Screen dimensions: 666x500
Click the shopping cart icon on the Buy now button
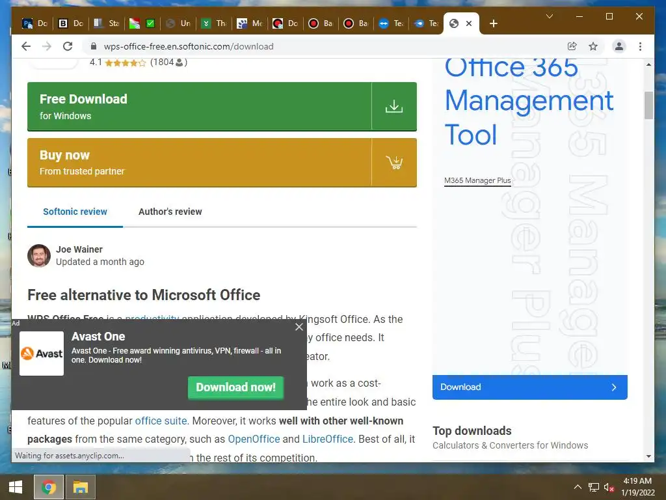point(394,162)
